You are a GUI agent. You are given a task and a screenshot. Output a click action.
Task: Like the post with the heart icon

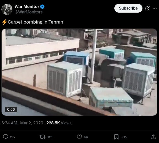point(79,137)
